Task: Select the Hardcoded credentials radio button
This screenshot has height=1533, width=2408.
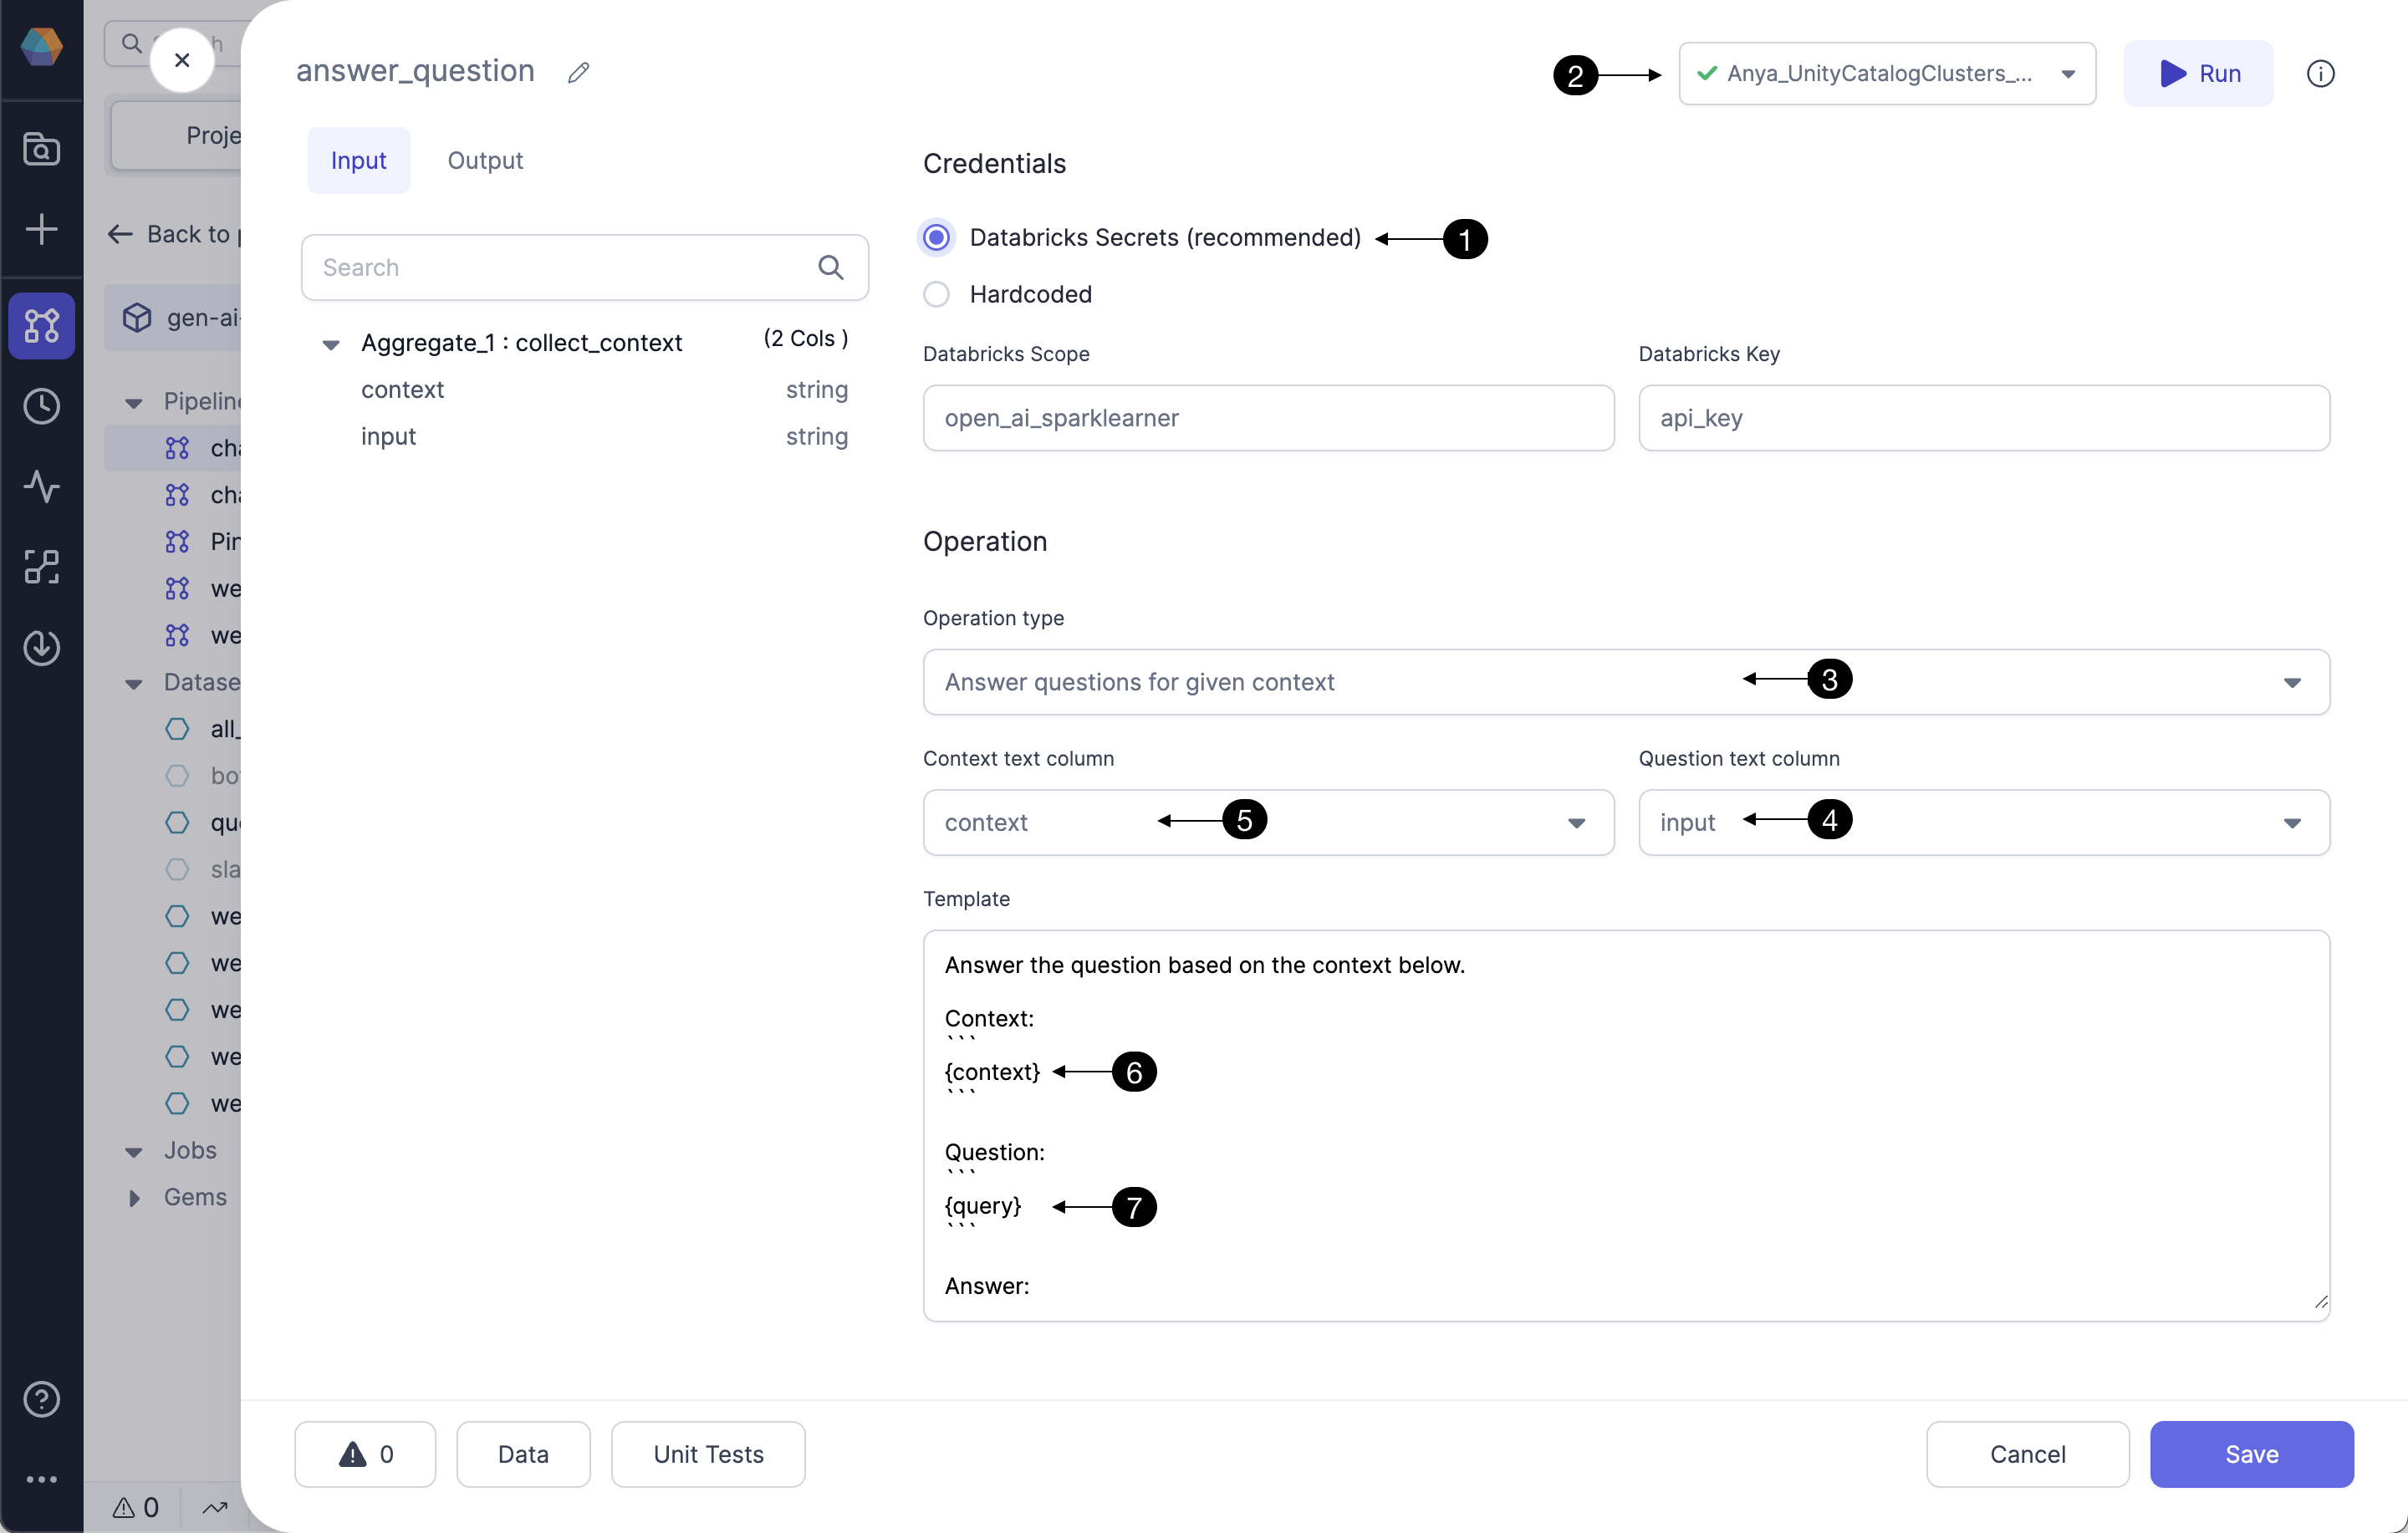Action: pyautogui.click(x=936, y=294)
